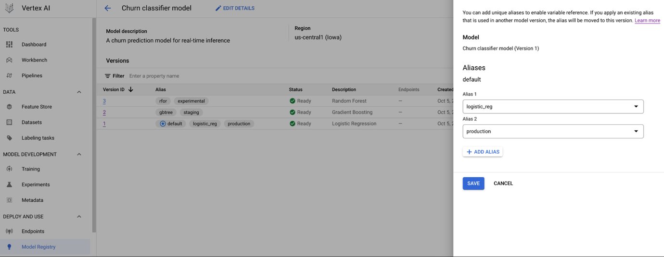
Task: Click the Training icon in sidebar
Action: pos(9,169)
